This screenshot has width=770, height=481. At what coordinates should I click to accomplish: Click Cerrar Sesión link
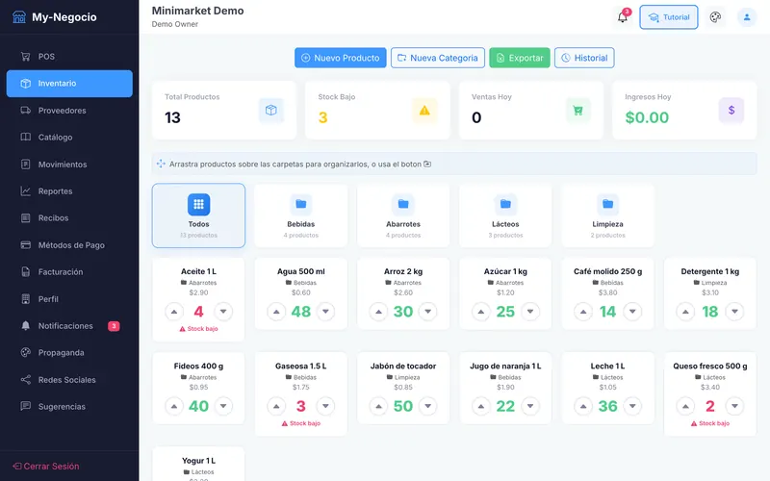(x=46, y=467)
